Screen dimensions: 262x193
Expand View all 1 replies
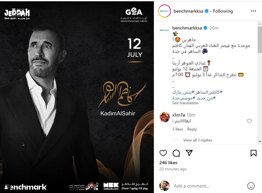(x=198, y=140)
